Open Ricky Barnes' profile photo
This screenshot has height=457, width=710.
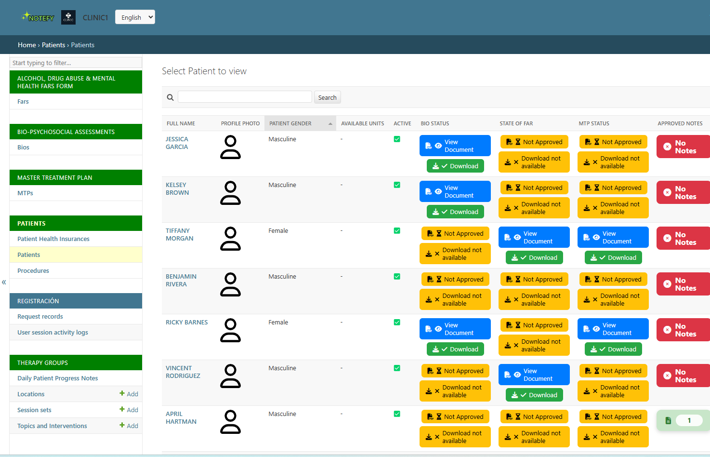pos(230,330)
